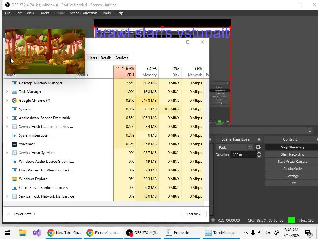
Task: Click Desktop Window Manager process icon
Action: tap(14, 83)
